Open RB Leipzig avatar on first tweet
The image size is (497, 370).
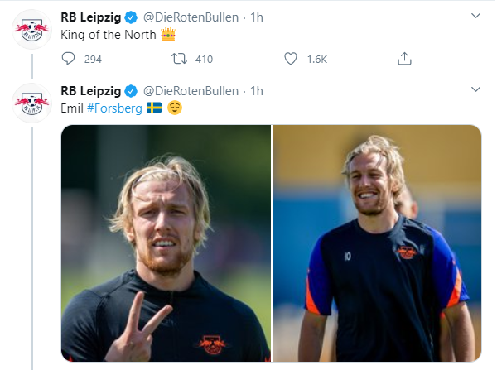(x=32, y=30)
